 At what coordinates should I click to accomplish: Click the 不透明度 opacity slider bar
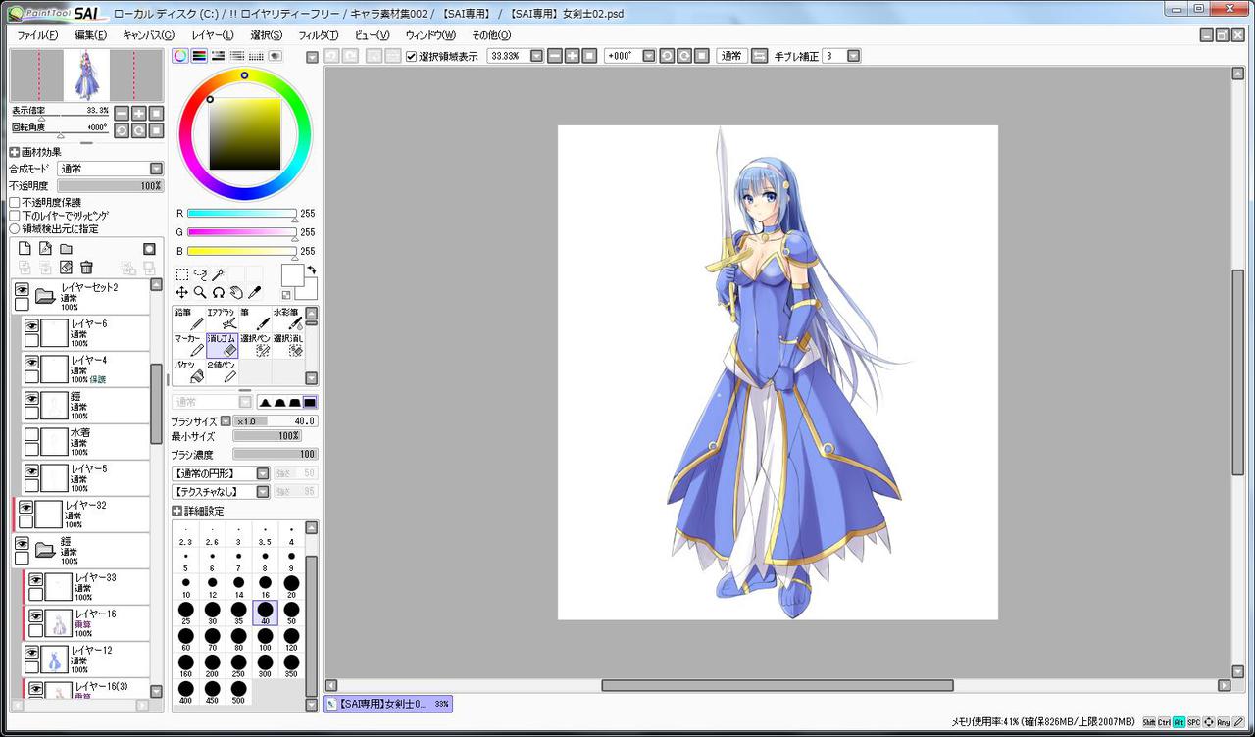[111, 185]
